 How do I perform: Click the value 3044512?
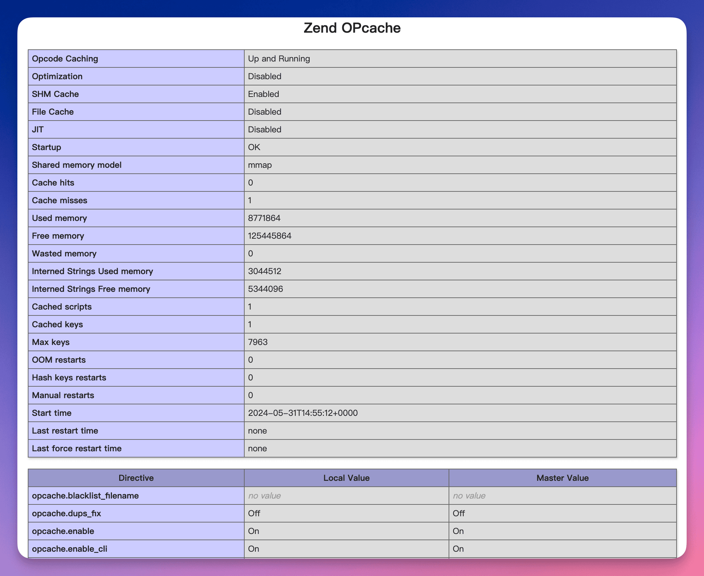coord(265,271)
